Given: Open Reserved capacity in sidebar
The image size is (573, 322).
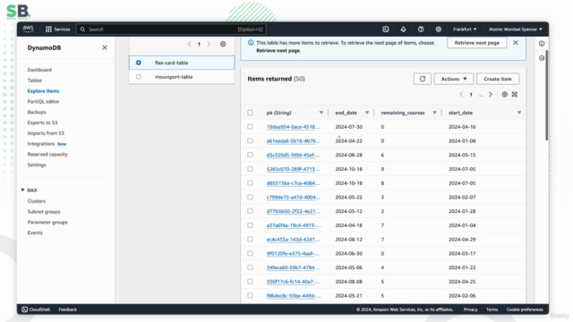Looking at the screenshot, I should [47, 155].
